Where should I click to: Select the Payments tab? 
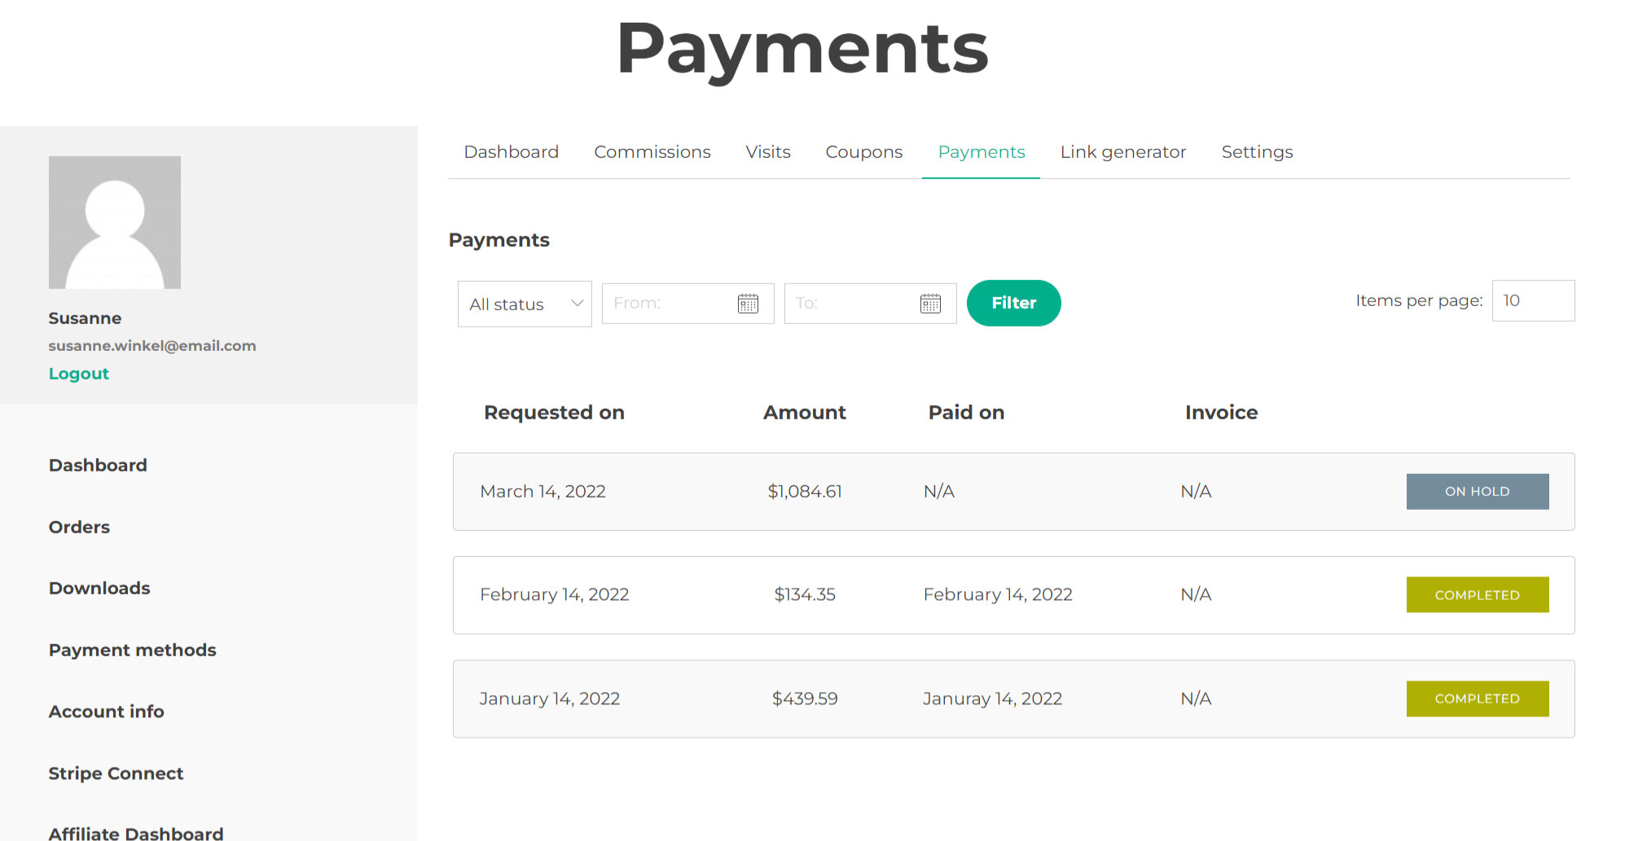click(x=982, y=152)
